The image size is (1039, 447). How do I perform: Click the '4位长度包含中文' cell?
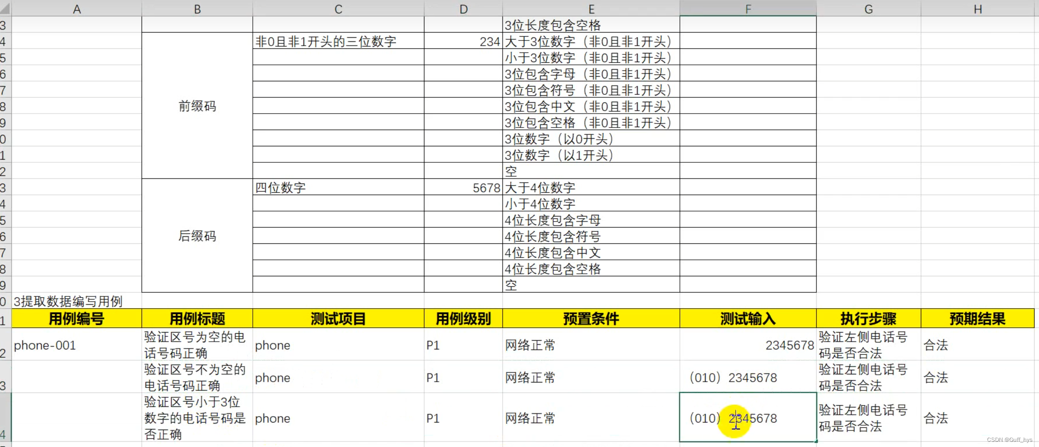pyautogui.click(x=591, y=252)
